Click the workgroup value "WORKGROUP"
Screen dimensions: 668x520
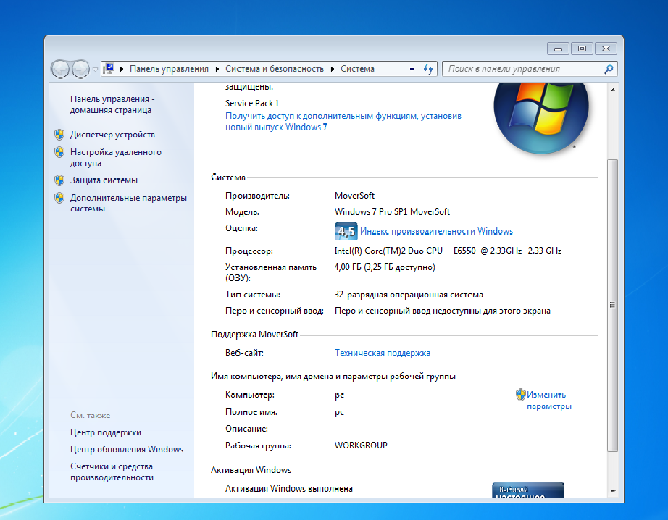coord(361,445)
